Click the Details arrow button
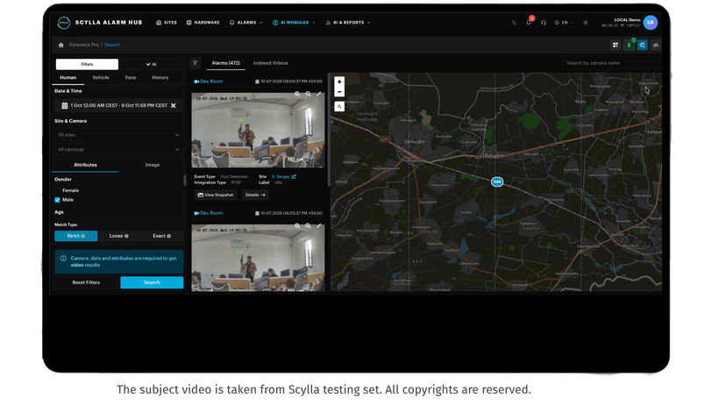 255,195
